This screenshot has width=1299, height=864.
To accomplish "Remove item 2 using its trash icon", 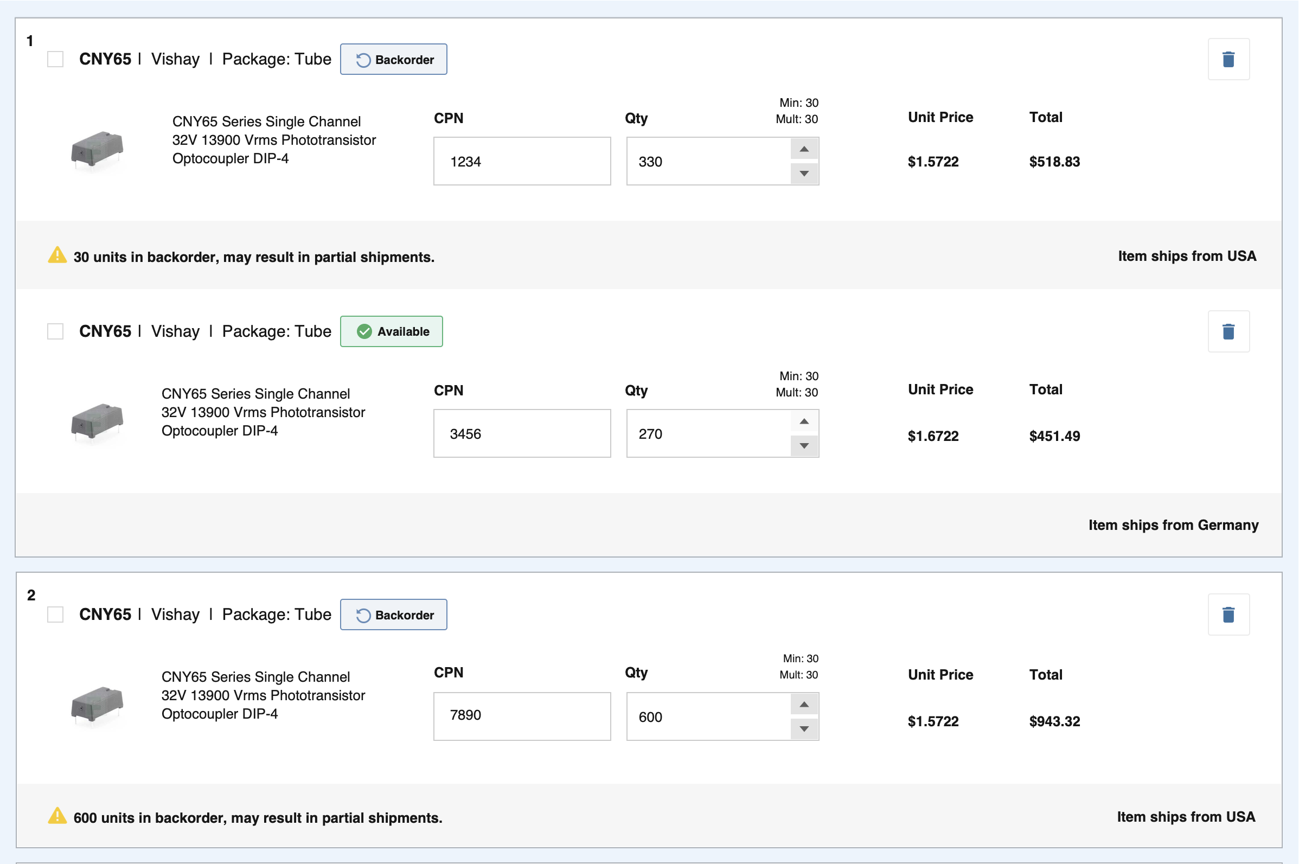I will [x=1228, y=615].
